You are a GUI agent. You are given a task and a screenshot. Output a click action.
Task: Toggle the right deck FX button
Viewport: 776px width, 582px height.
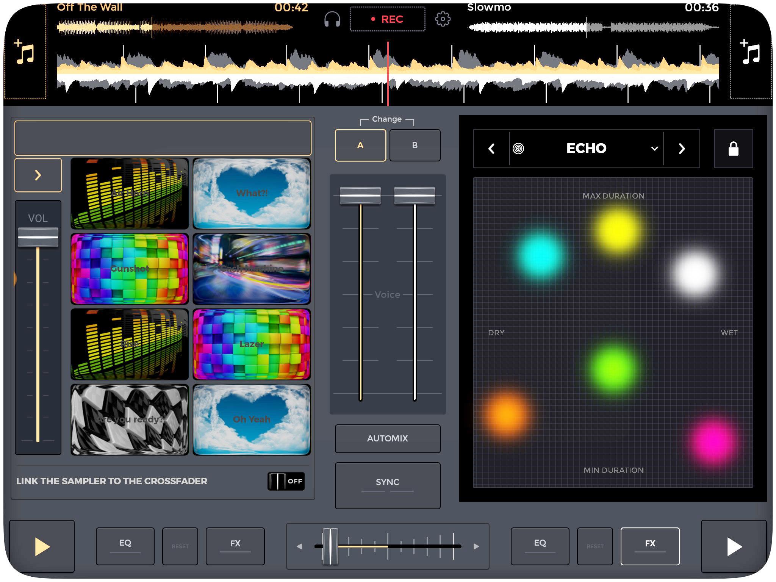click(650, 546)
